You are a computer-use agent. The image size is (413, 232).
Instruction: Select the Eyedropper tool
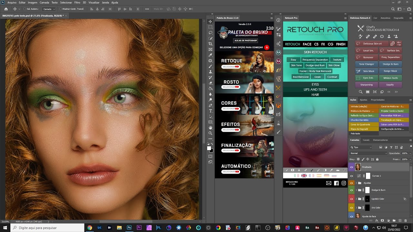coord(210,55)
